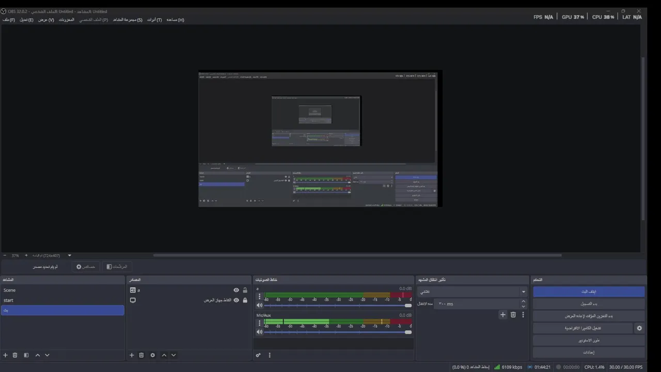This screenshot has height=372, width=661.
Task: Click the OBS logo in title bar
Action: coord(4,11)
